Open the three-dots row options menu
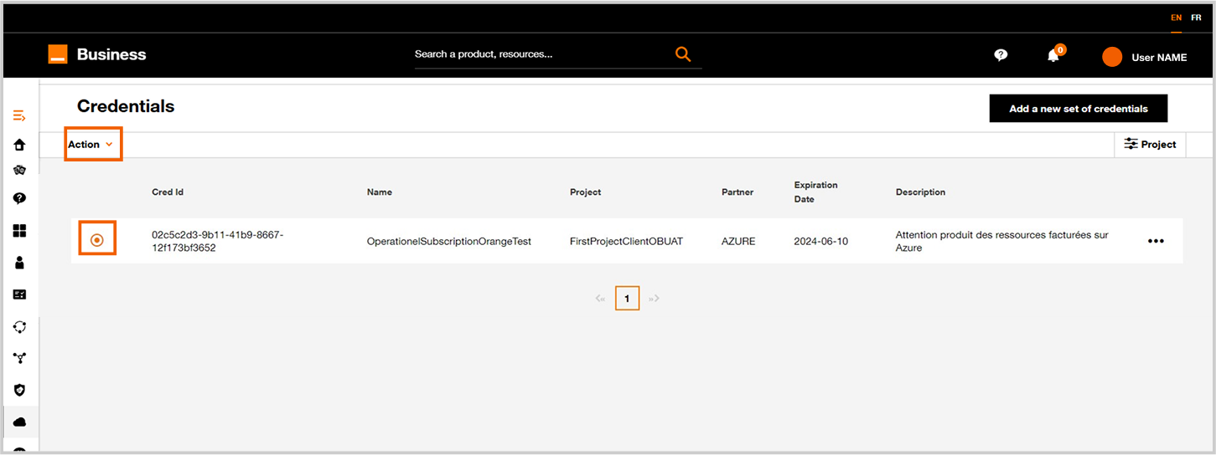 pyautogui.click(x=1156, y=241)
